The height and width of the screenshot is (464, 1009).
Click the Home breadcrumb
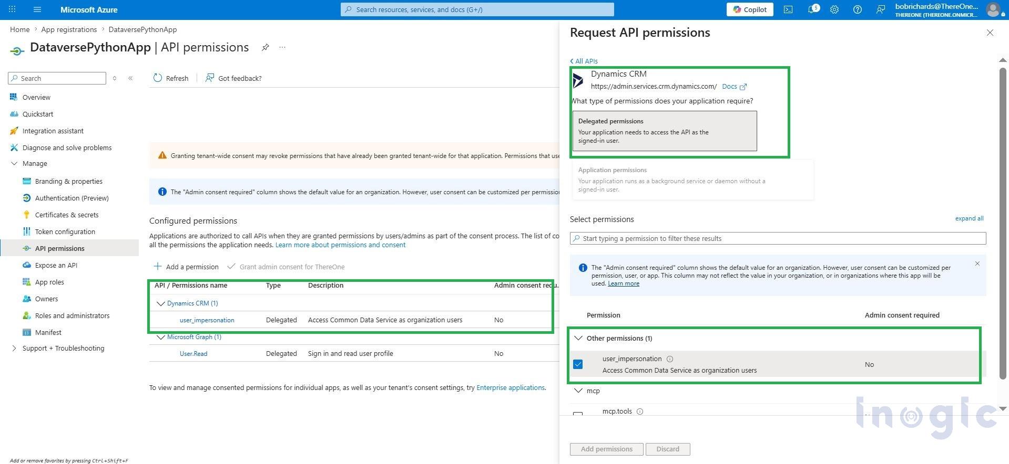[x=19, y=29]
